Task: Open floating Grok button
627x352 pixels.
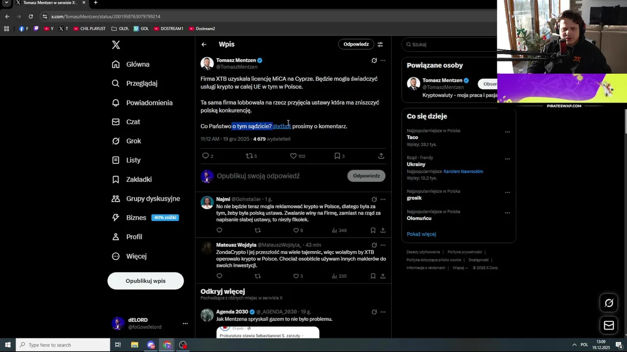Action: [609, 303]
